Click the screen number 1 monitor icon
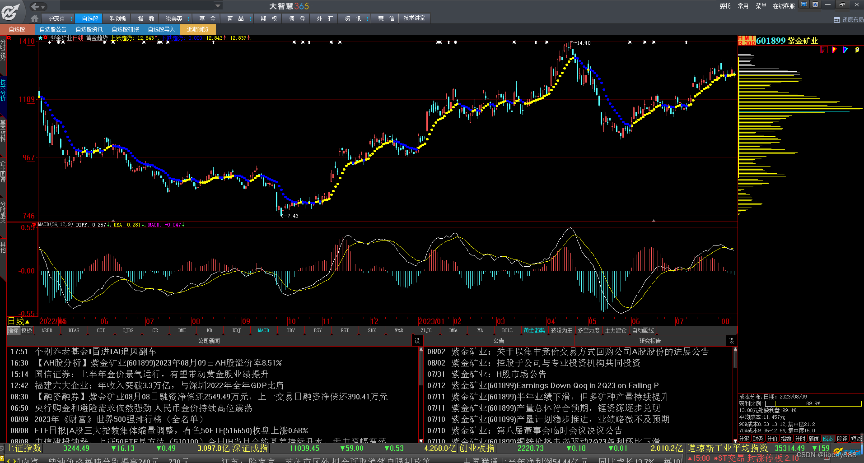The image size is (864, 463). click(804, 5)
